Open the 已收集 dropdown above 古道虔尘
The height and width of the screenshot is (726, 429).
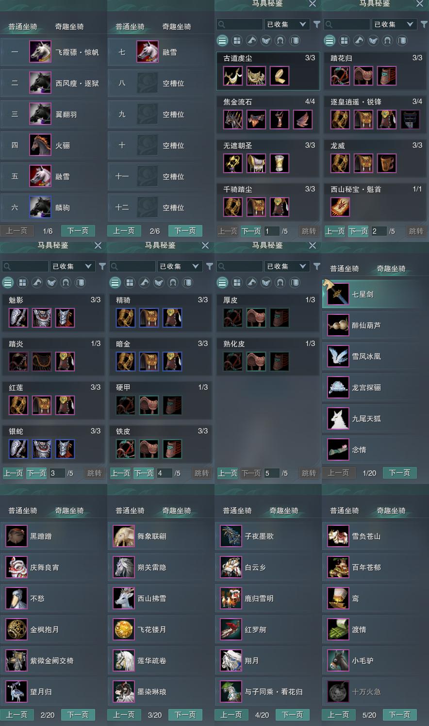click(287, 24)
